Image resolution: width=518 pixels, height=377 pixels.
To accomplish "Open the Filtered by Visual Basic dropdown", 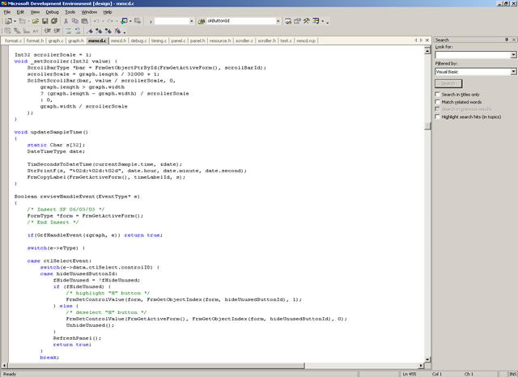I will point(513,72).
